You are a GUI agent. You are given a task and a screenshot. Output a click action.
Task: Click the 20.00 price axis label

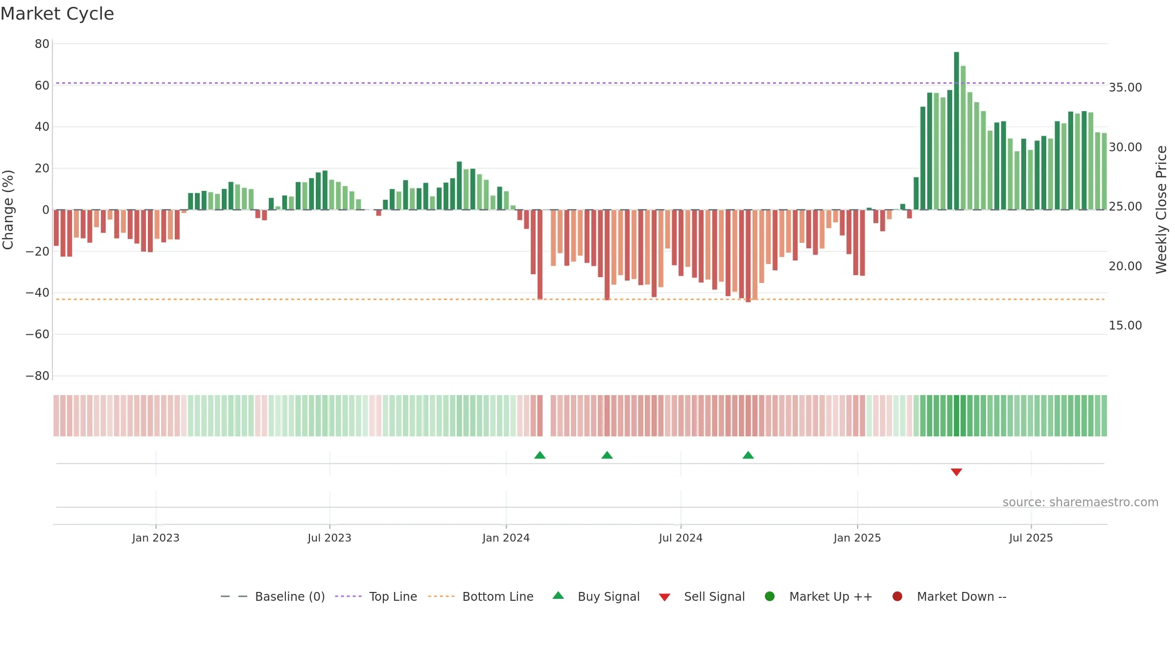point(1126,266)
